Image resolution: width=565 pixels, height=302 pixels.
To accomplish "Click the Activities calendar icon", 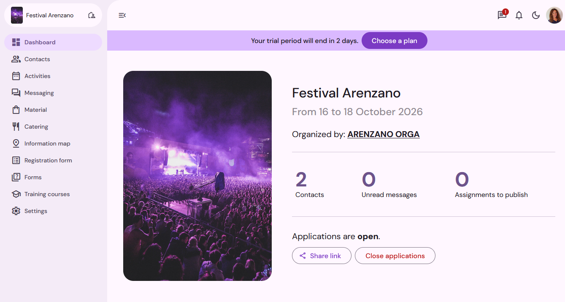I will (x=16, y=76).
